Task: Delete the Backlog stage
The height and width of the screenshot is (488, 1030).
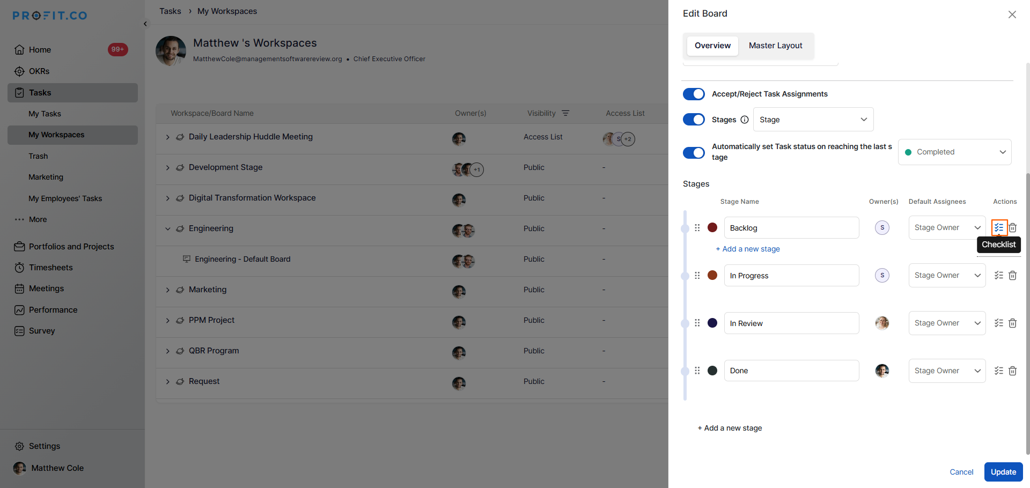Action: click(1013, 228)
